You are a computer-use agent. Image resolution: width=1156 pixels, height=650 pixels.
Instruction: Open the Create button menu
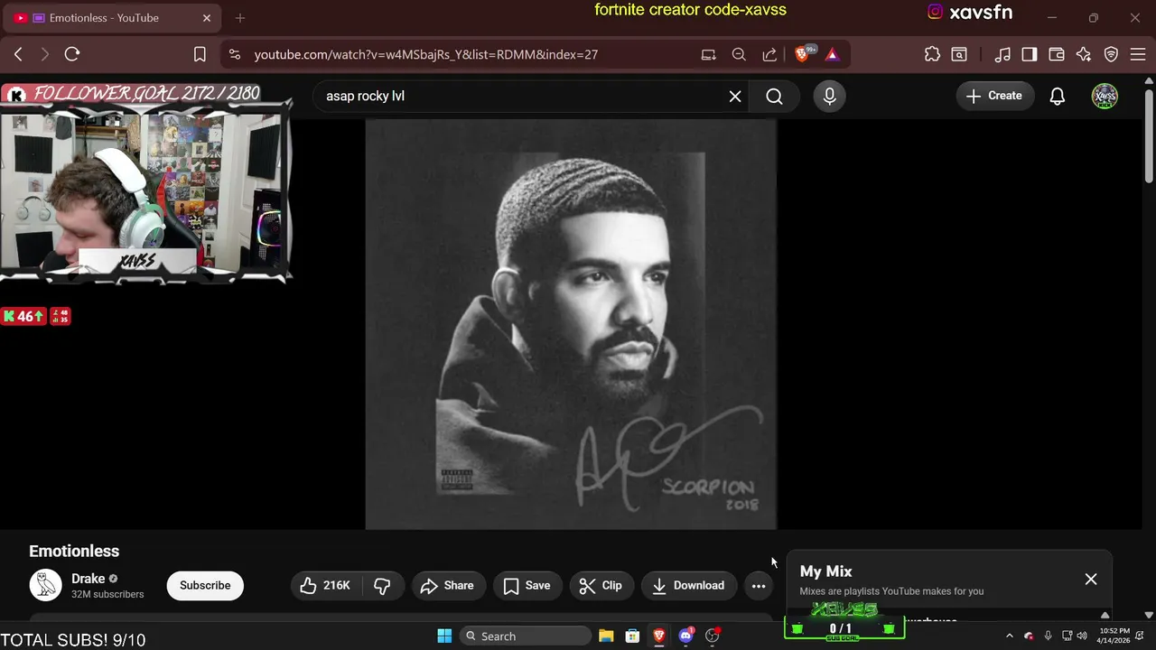point(994,96)
